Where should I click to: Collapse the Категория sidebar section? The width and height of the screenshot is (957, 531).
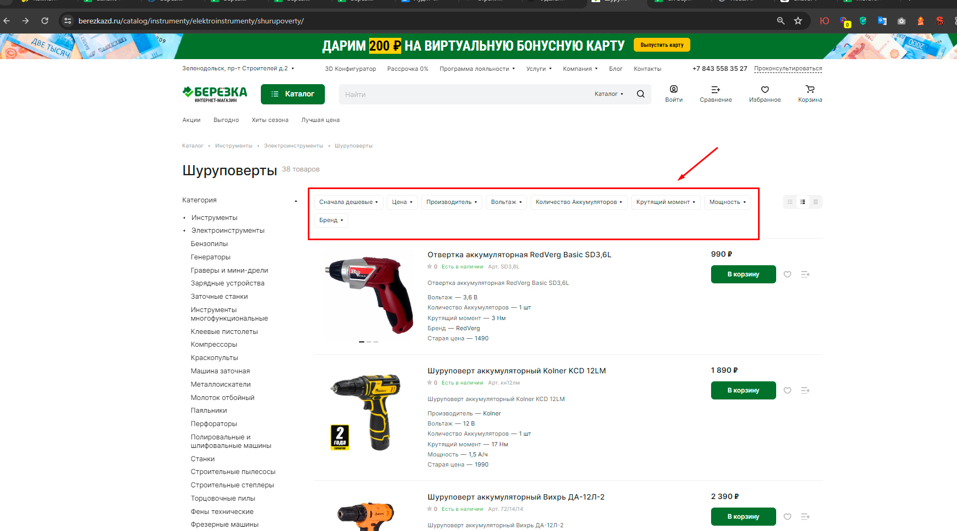point(296,201)
